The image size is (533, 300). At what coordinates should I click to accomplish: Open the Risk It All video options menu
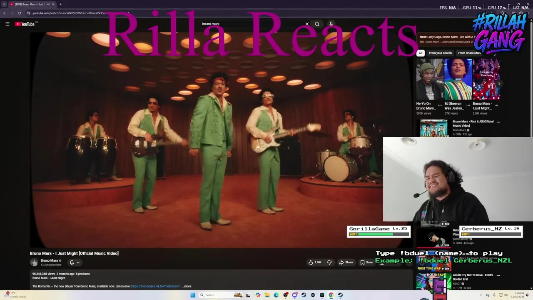(x=498, y=122)
